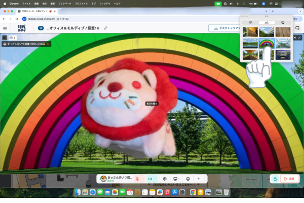Select the first tab in background panel
The width and height of the screenshot is (304, 203).
250,22
